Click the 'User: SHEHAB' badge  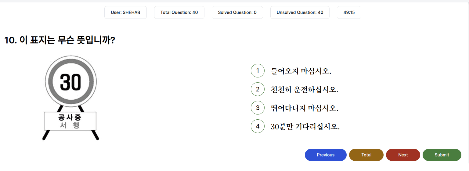125,12
